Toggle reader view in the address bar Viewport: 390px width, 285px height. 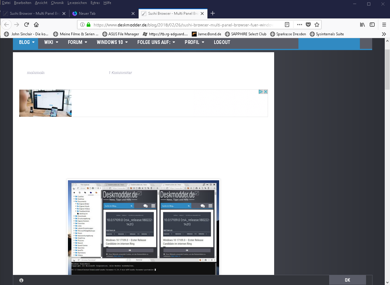(x=287, y=25)
